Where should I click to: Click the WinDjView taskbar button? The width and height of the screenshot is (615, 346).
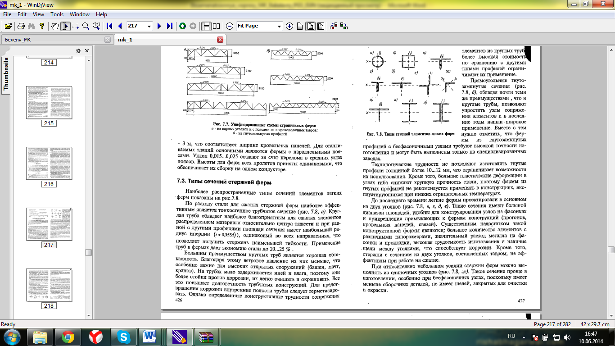tap(180, 337)
